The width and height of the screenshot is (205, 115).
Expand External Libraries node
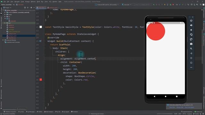[3, 40]
